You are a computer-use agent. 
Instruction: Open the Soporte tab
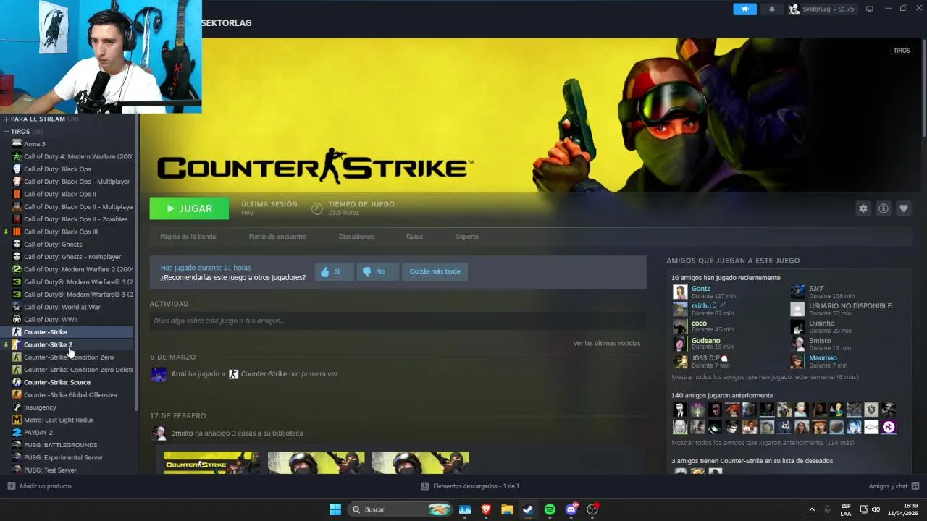[467, 237]
